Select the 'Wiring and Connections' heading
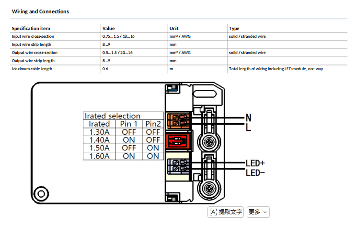 click(40, 11)
